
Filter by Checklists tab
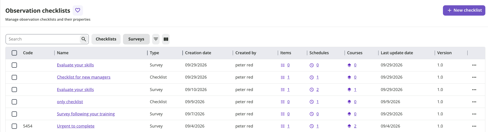(x=106, y=39)
